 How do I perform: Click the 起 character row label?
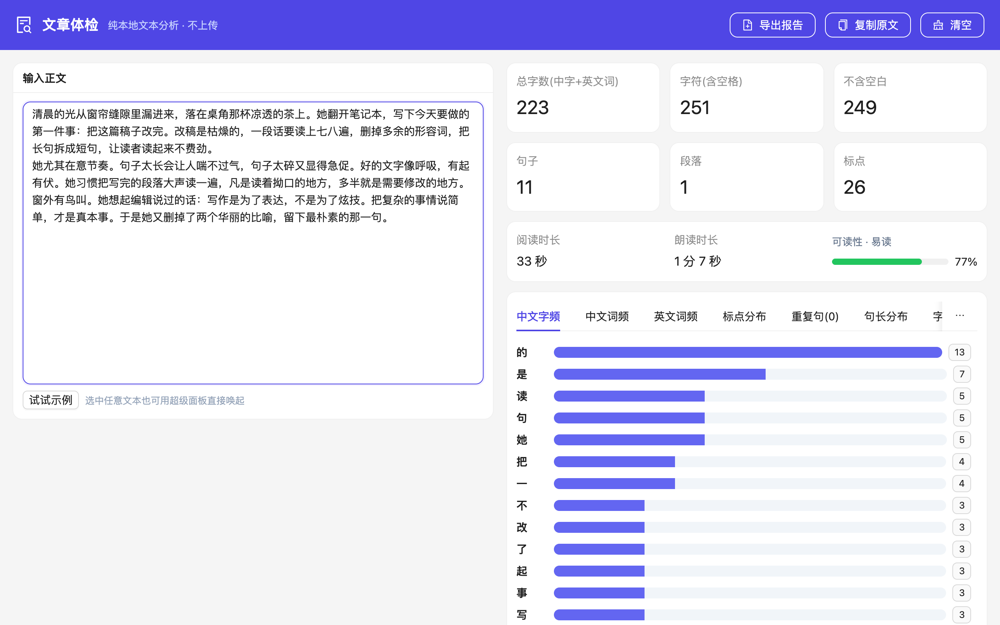[x=521, y=571]
